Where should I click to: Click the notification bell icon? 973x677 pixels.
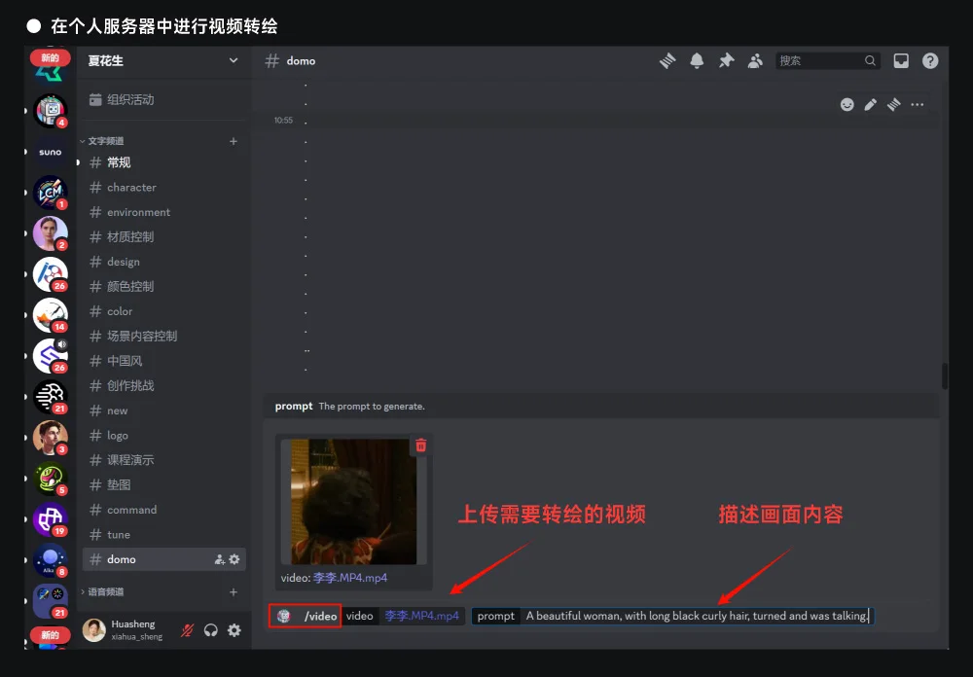697,61
